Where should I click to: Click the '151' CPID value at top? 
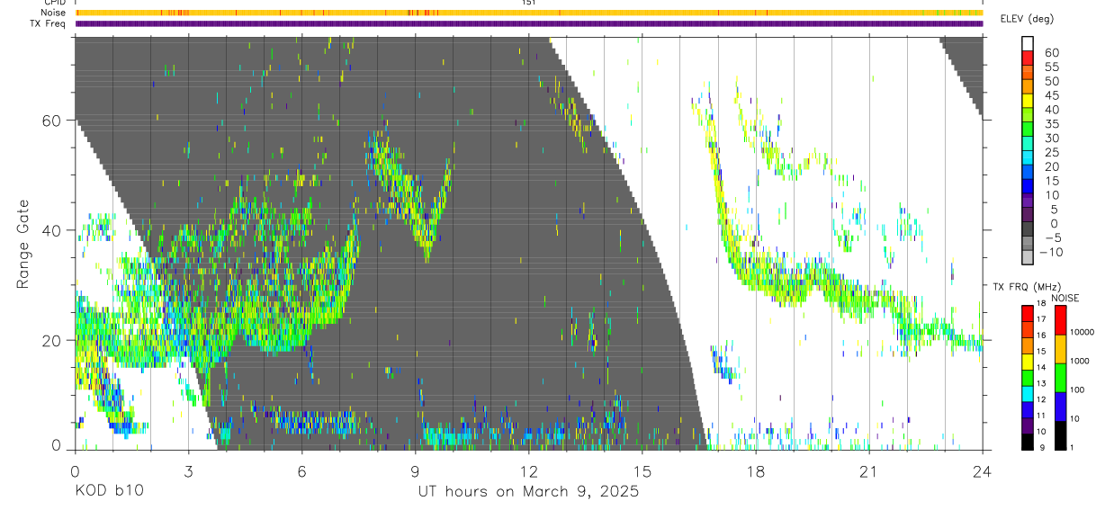pos(529,3)
